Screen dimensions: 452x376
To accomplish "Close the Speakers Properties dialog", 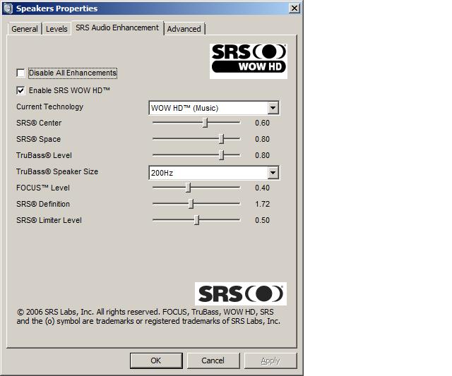I will 294,8.
